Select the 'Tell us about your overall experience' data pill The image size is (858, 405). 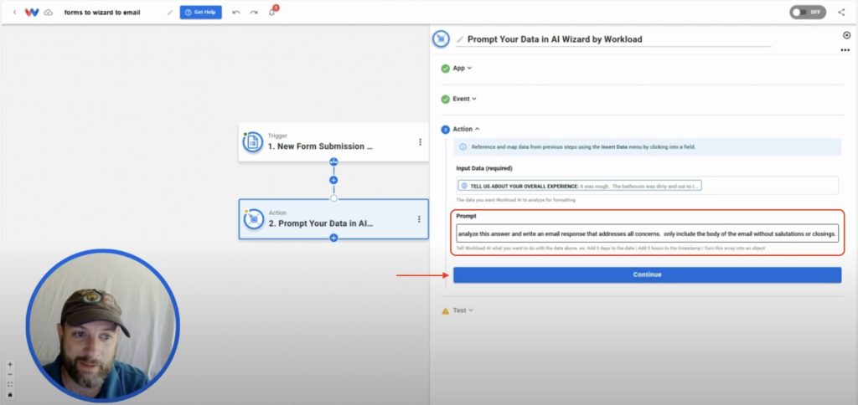tap(581, 186)
